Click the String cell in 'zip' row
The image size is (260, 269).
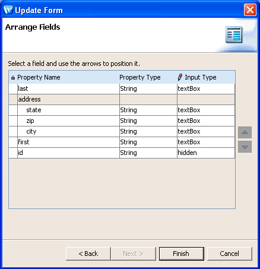tap(148, 121)
